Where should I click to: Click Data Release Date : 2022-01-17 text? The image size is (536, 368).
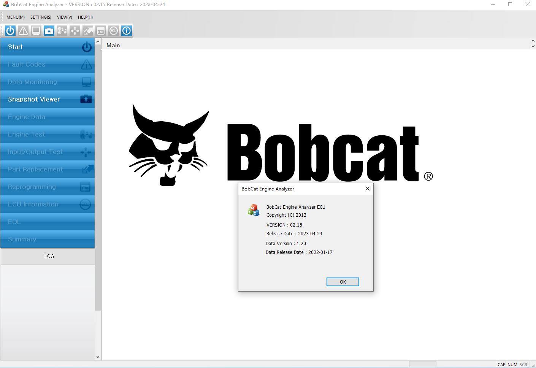[299, 252]
